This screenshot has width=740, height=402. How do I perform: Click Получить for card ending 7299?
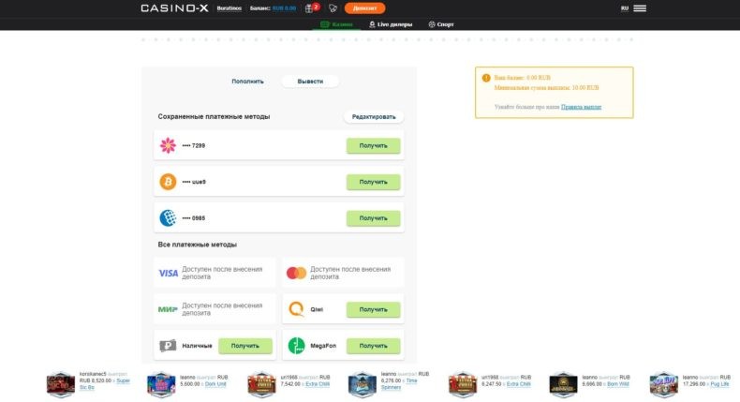click(x=373, y=145)
